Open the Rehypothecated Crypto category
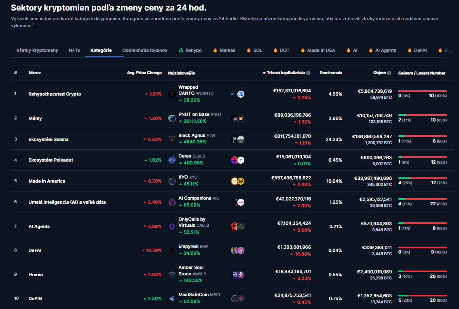This screenshot has width=459, height=309. (55, 94)
